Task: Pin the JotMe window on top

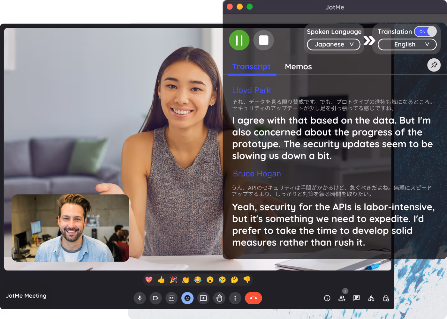Action: 434,65
